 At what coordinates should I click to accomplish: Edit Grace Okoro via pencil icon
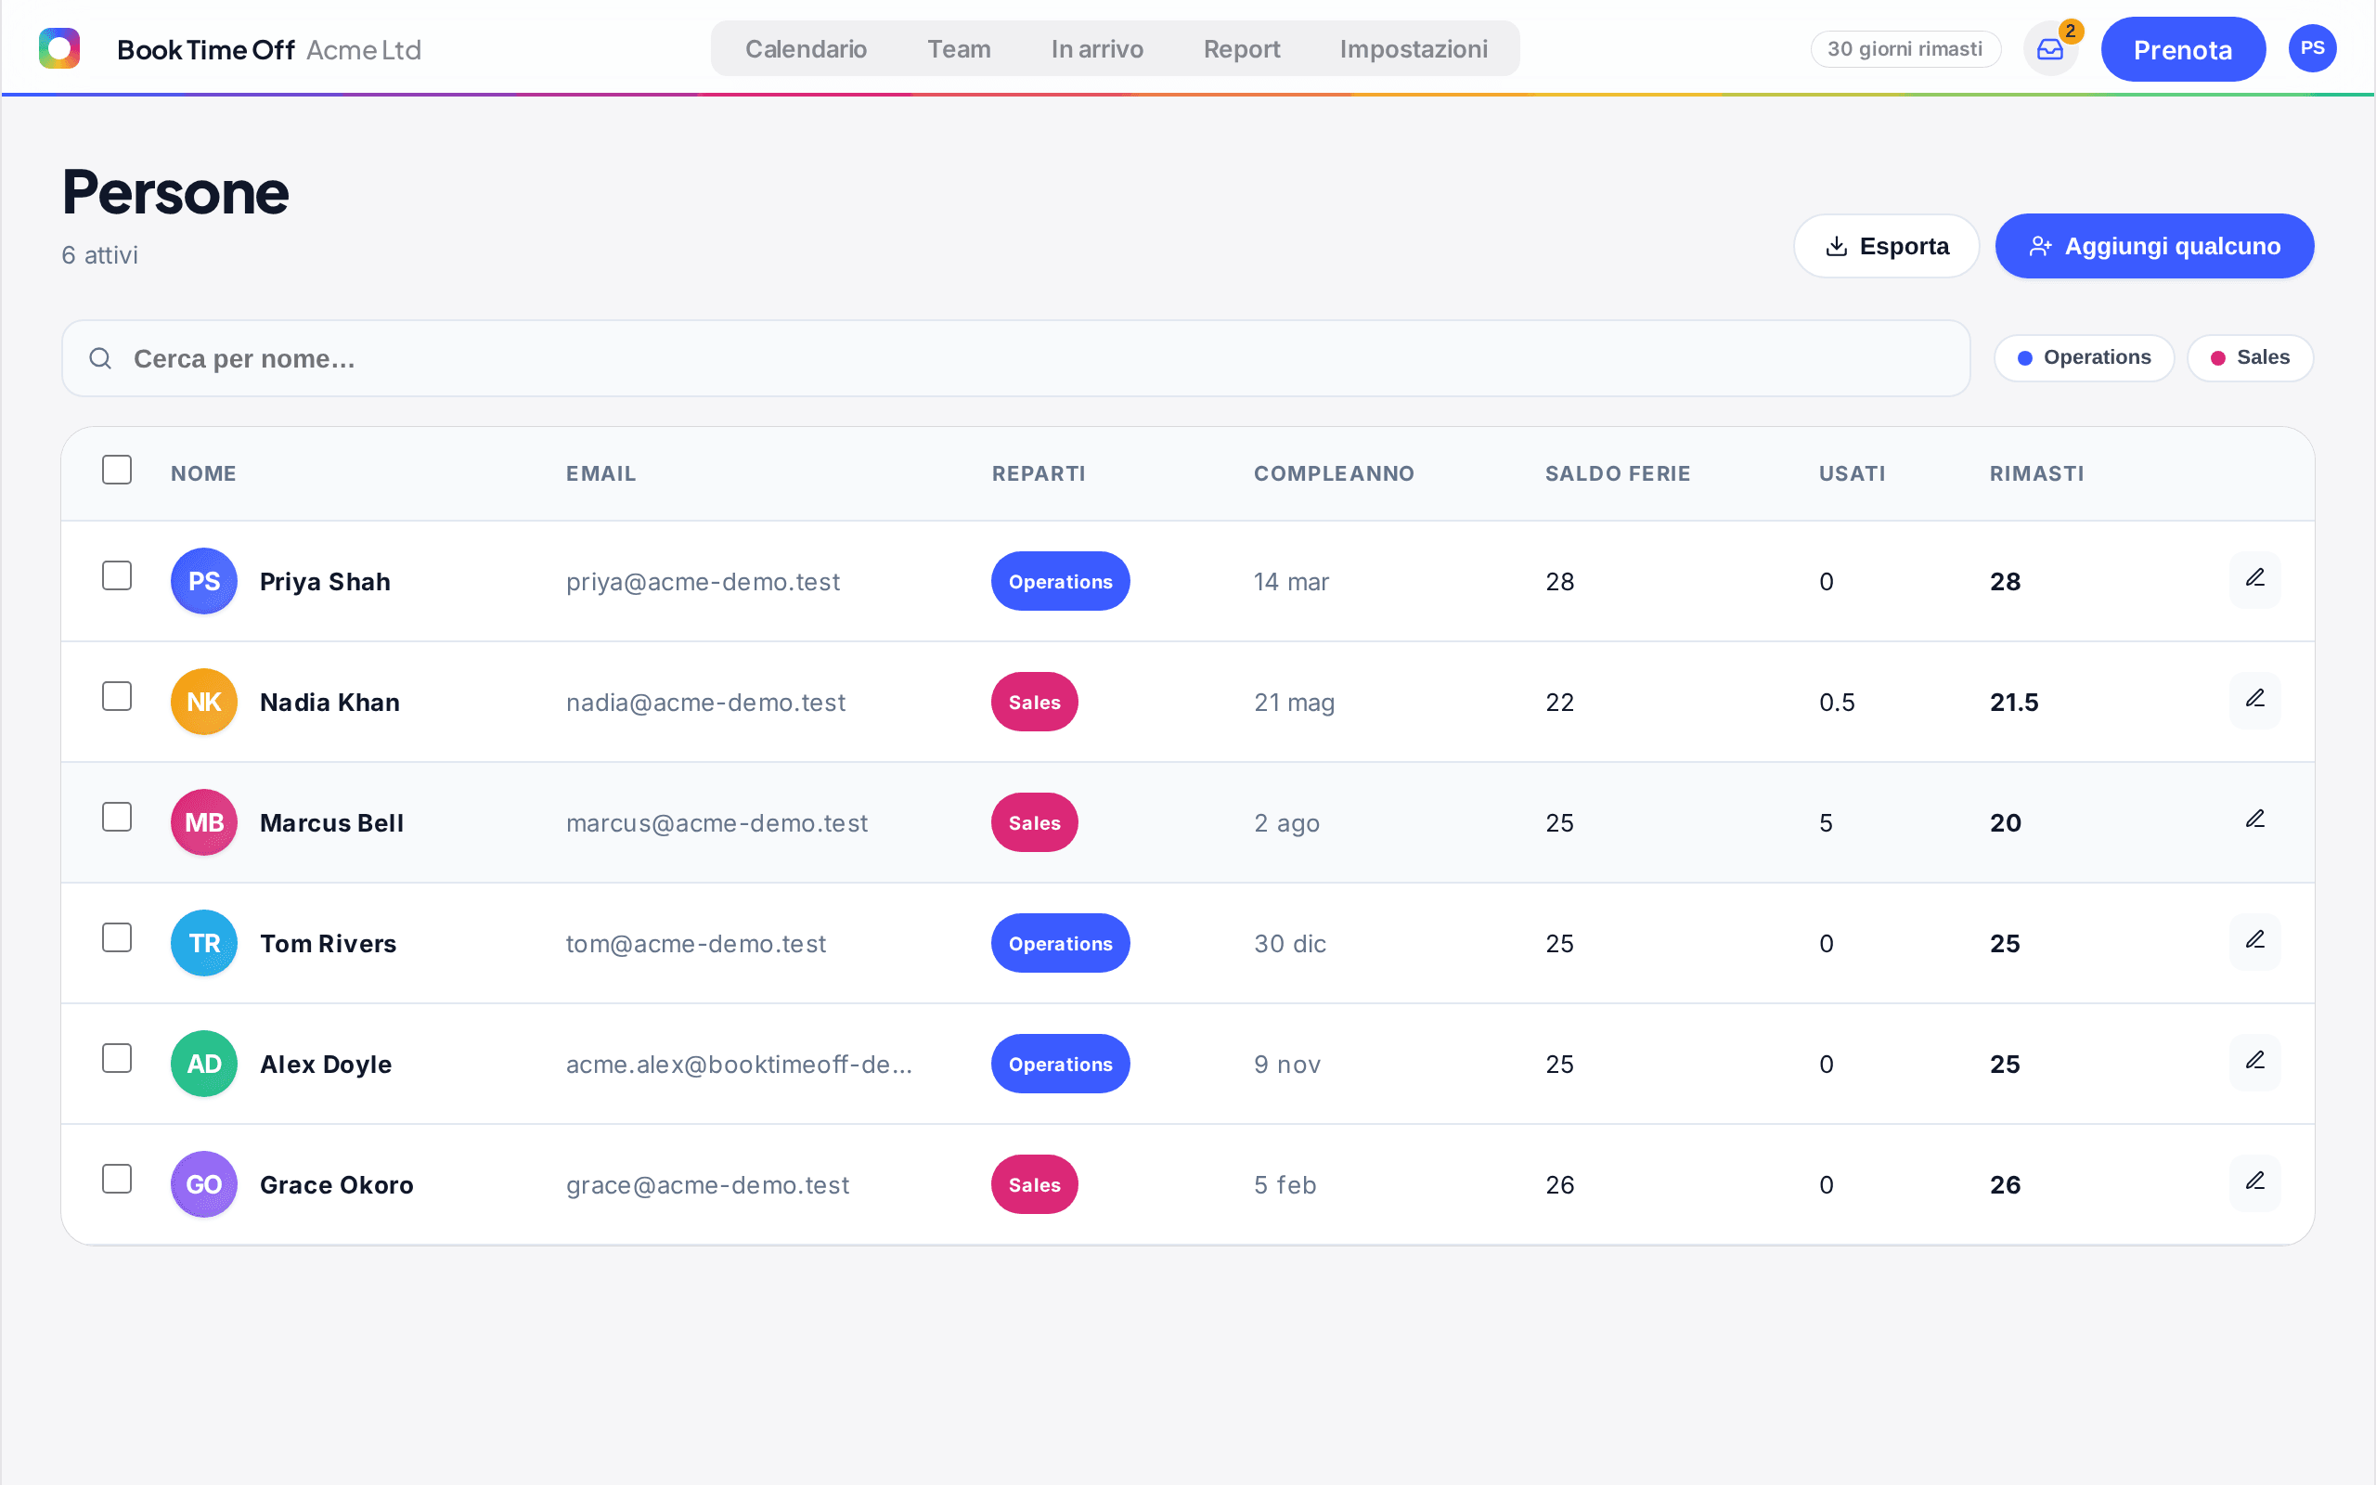pyautogui.click(x=2254, y=1183)
